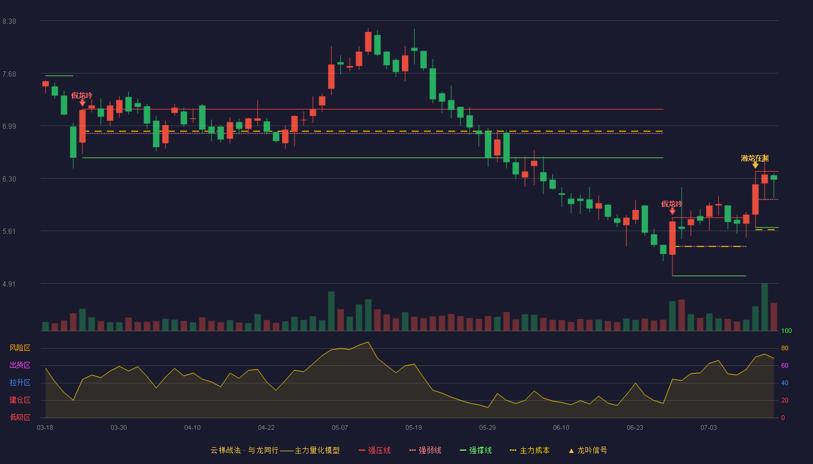Click the 4.91 price axis label
This screenshot has height=464, width=813.
click(x=9, y=284)
